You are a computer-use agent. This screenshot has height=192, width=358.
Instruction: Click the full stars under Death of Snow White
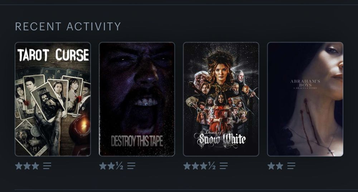(x=195, y=166)
